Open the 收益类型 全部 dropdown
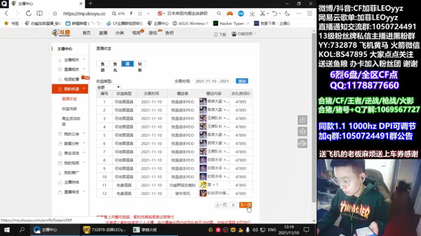The image size is (421, 236). [x=108, y=87]
